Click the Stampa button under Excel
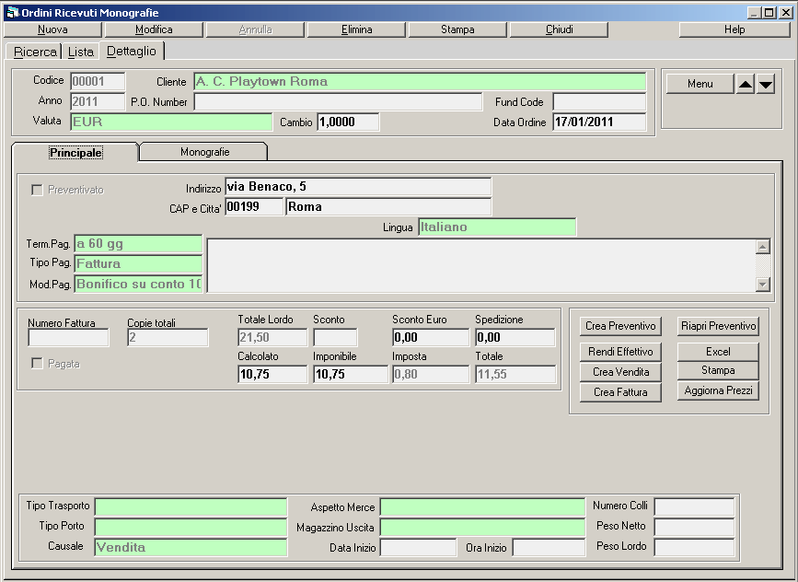Image resolution: width=798 pixels, height=582 pixels. (x=718, y=370)
